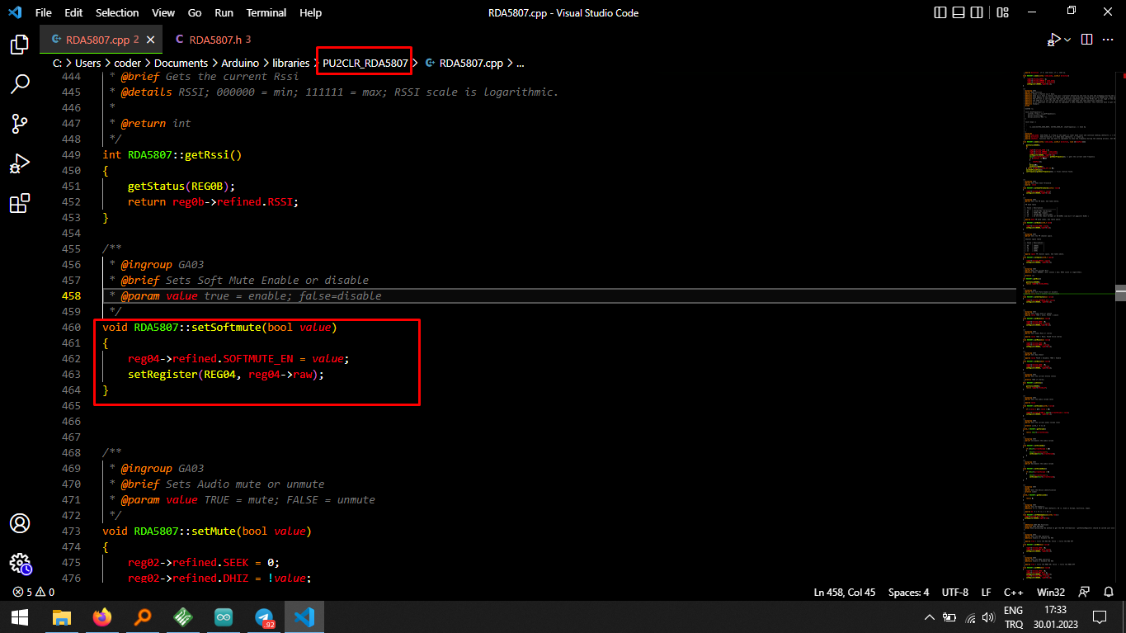This screenshot has height=633, width=1126.
Task: Open the Explorer view in activity bar
Action: (20, 45)
